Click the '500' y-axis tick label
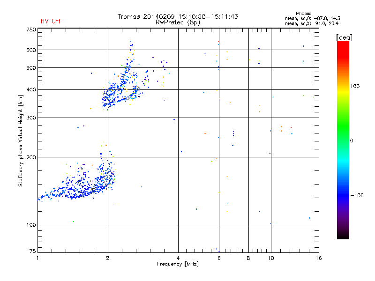 (x=31, y=68)
